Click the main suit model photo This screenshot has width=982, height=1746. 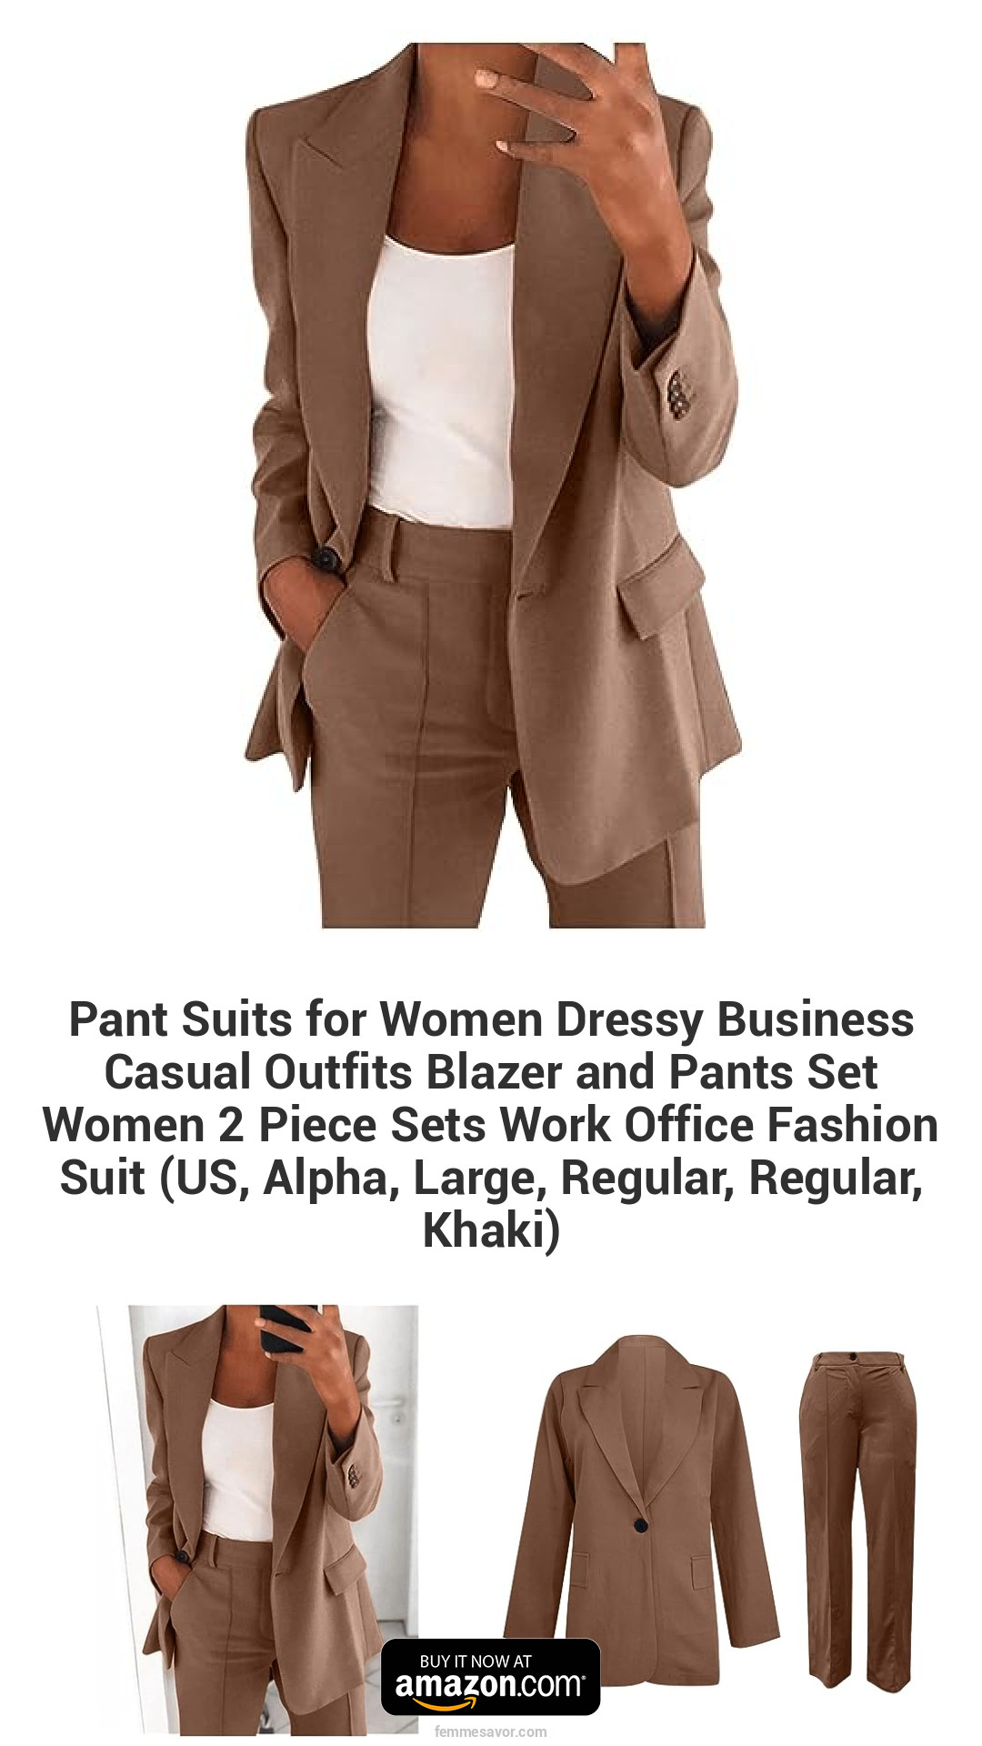tap(492, 485)
